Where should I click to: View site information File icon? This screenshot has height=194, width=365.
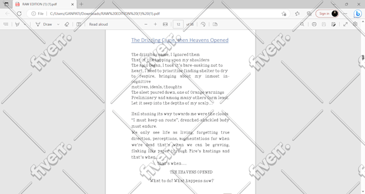click(38, 14)
